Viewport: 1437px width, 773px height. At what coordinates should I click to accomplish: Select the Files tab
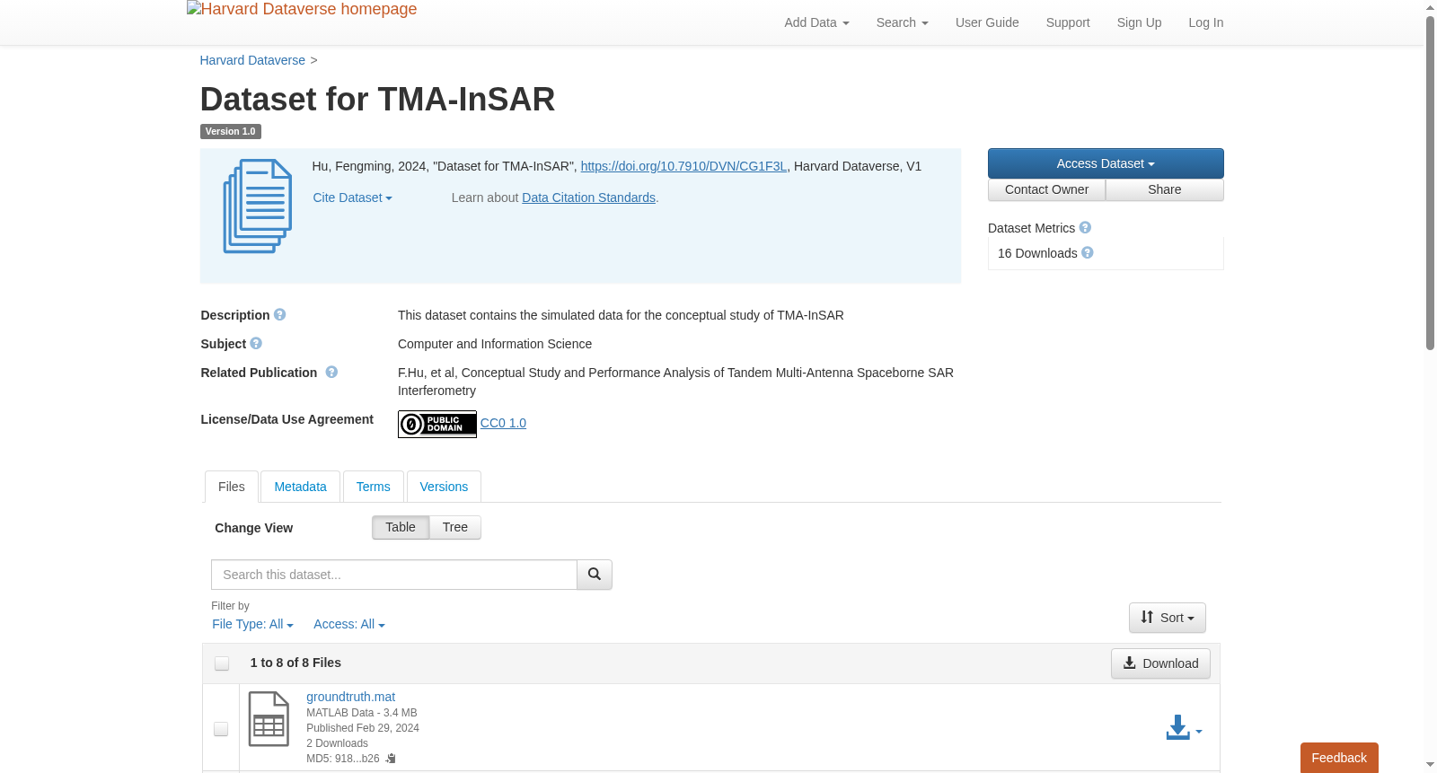click(232, 487)
